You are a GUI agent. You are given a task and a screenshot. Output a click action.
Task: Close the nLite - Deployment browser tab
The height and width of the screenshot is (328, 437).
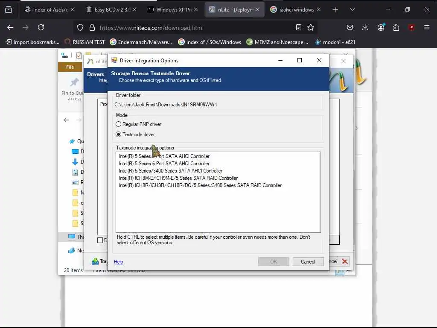(x=257, y=9)
